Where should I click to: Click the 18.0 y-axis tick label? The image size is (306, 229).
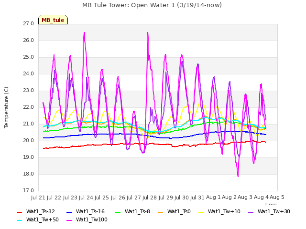coord(29,174)
